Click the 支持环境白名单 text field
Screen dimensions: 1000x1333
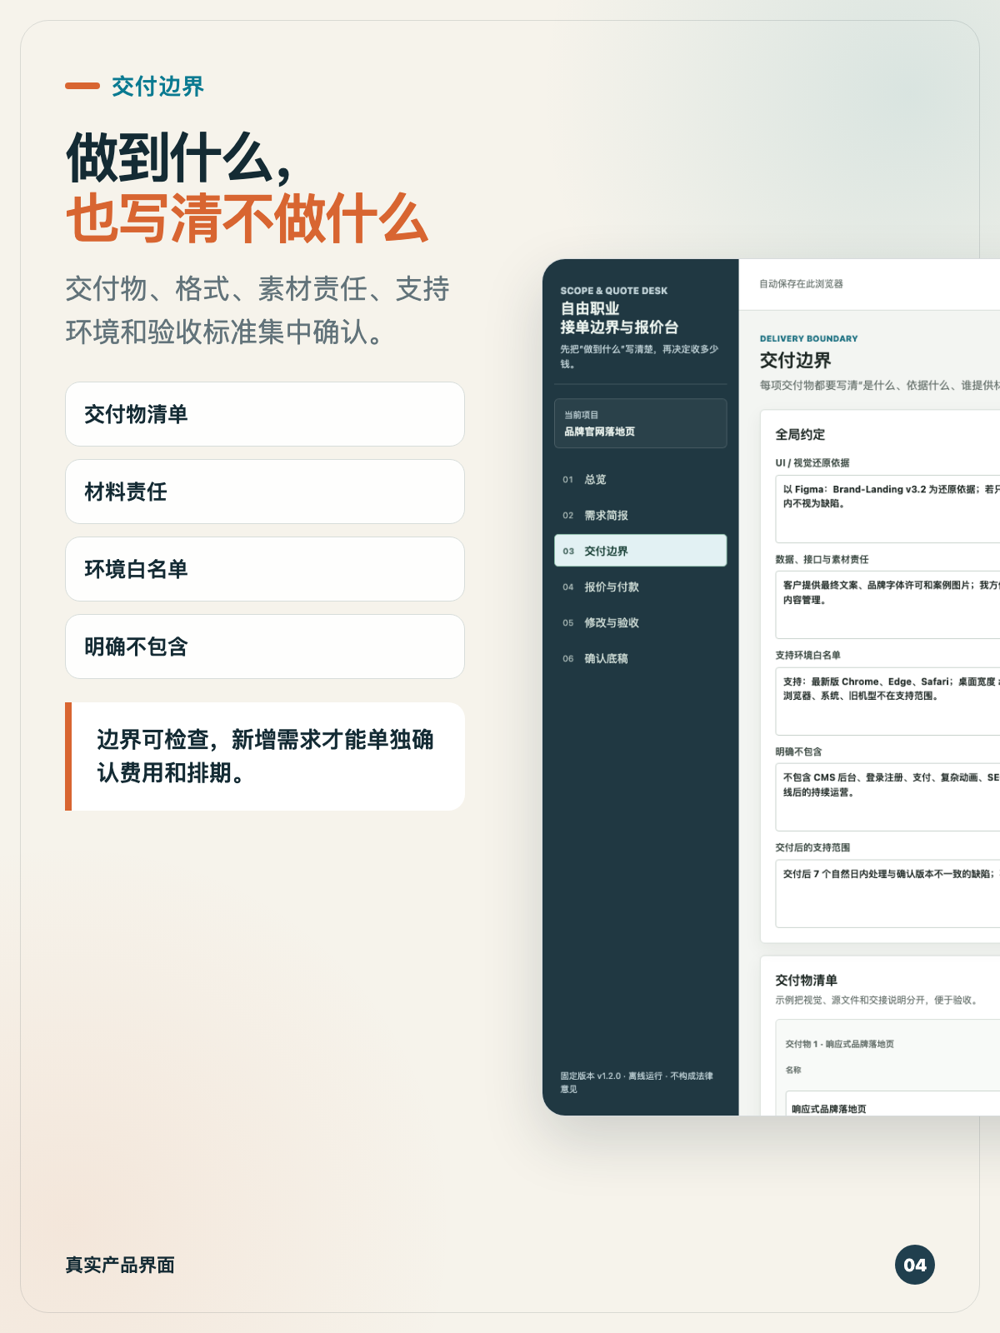[887, 701]
